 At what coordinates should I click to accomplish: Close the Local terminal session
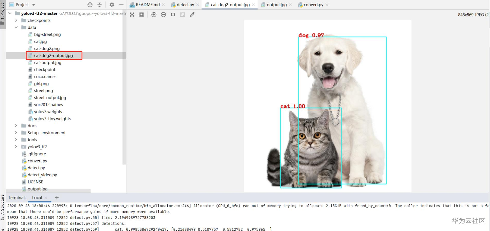coord(46,197)
